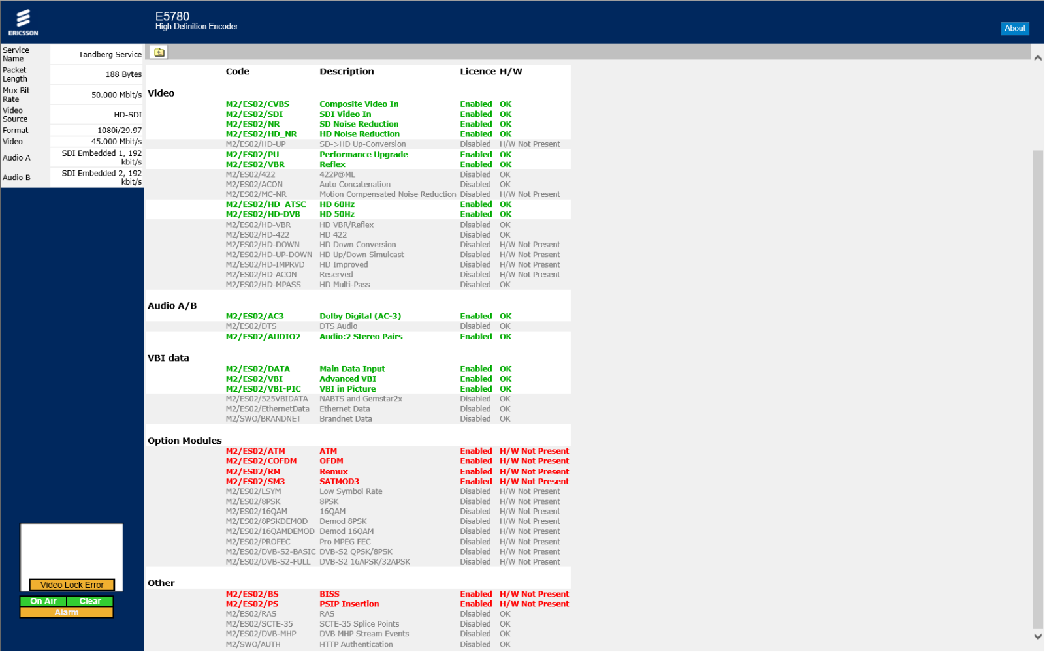Click the Brandnet Data description
Screen dimensions: 1045x652
coord(346,419)
